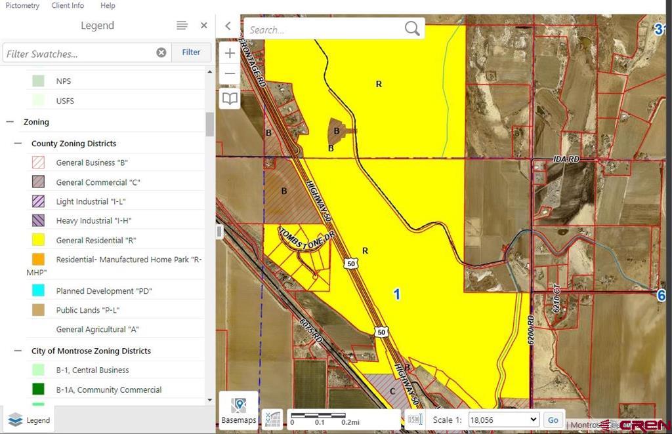
Task: Collapse the map panel with the left chevron
Action: [228, 26]
